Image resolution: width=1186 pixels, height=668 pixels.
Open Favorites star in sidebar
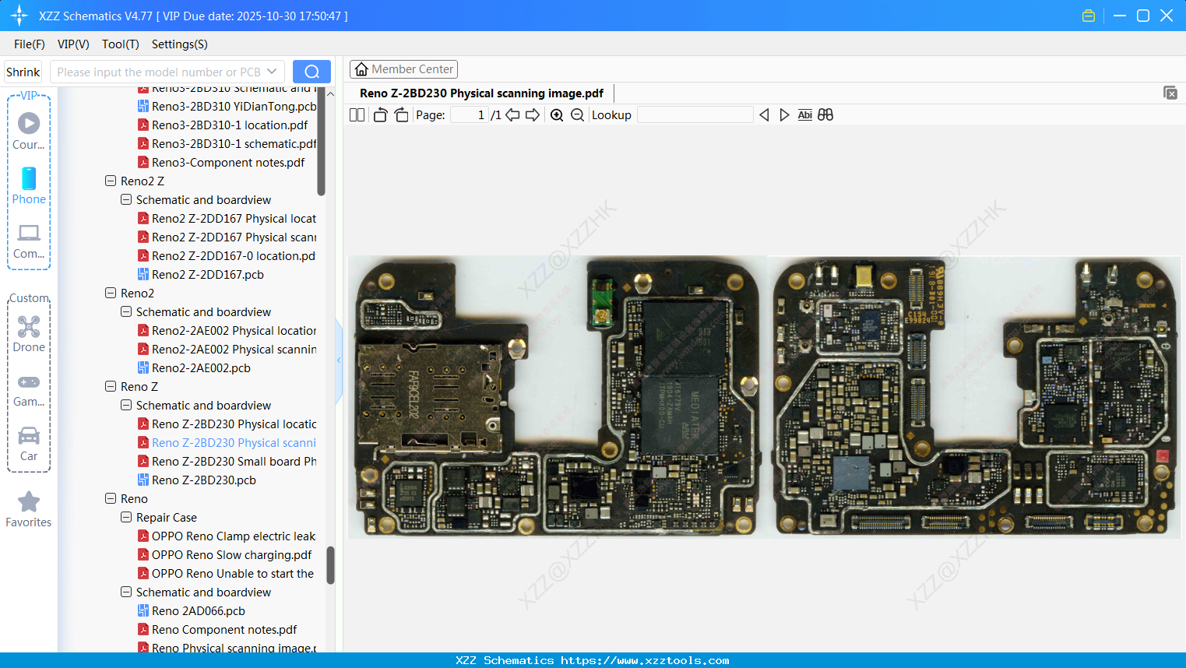tap(29, 509)
